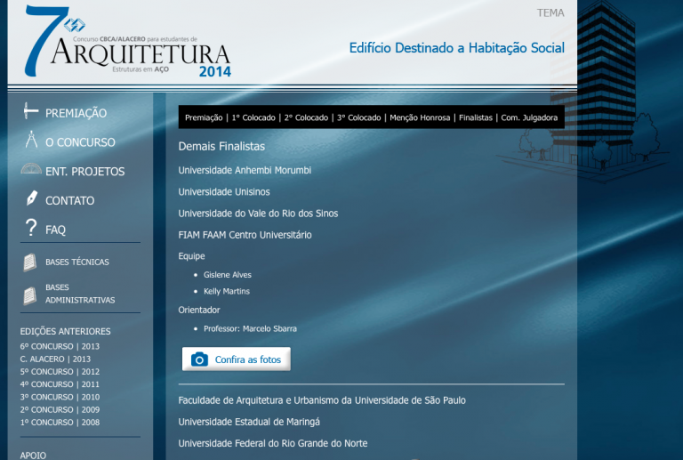This screenshot has width=683, height=460.
Task: Open 5º CONCURSO | 2012 edition
Action: click(60, 372)
